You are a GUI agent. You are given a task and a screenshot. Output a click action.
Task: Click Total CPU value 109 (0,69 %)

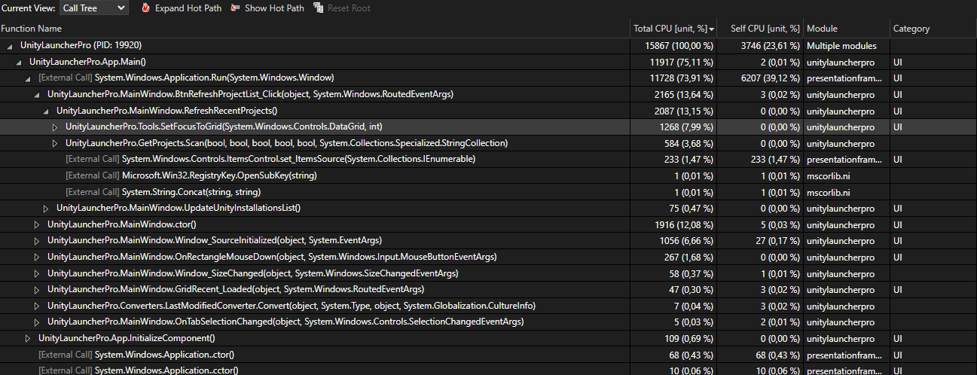pyautogui.click(x=688, y=338)
